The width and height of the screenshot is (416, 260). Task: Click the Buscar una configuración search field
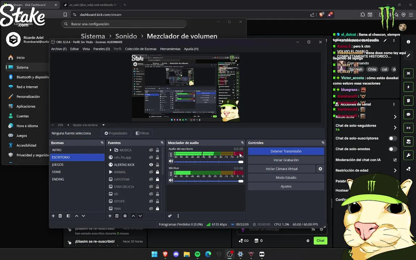[x=124, y=24]
